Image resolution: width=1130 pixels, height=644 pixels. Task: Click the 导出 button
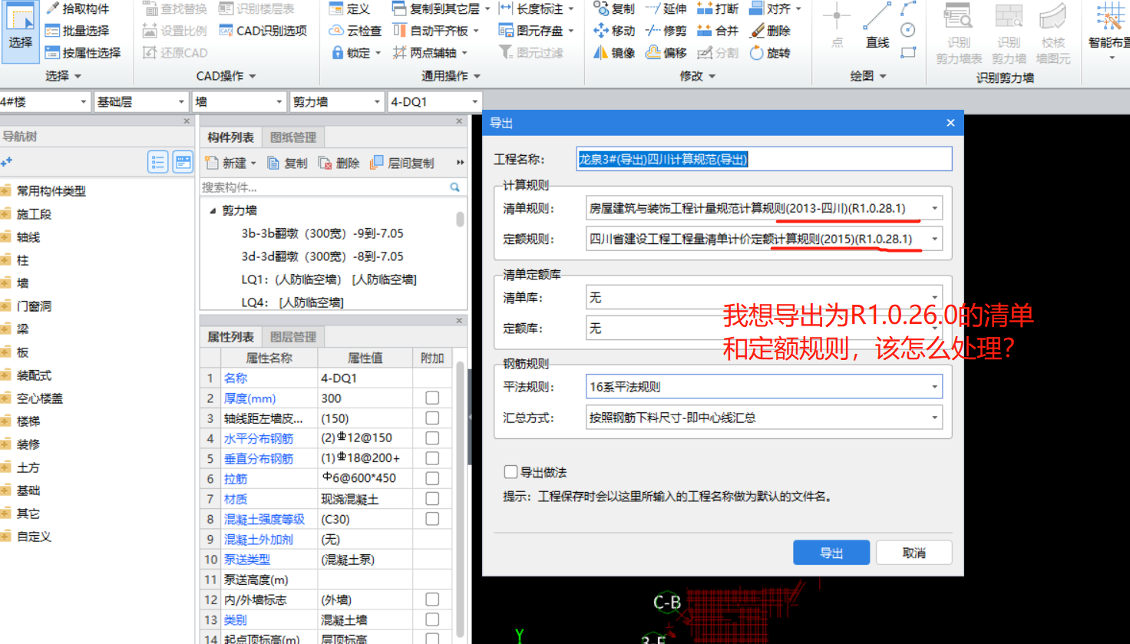[x=831, y=553]
